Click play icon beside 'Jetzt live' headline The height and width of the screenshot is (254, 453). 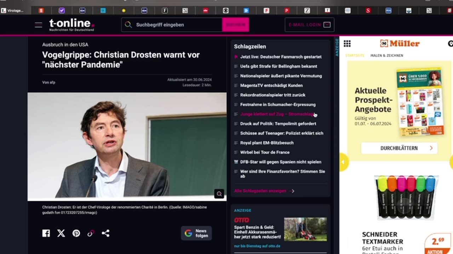click(x=236, y=57)
